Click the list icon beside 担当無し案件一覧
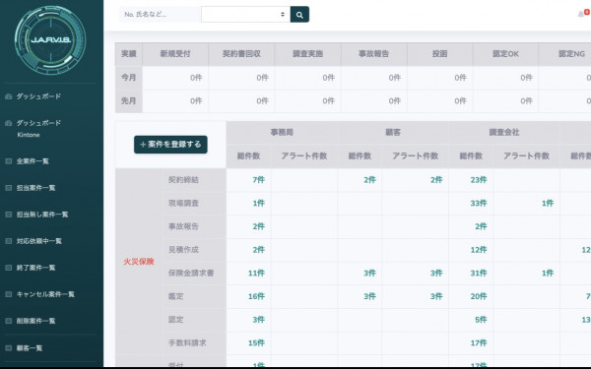 point(8,215)
